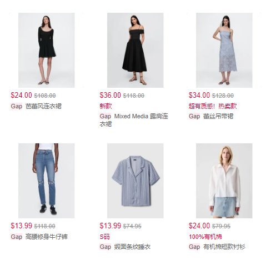Screen dimensions: 266x265
Task: Click the S码 size label
Action: (x=104, y=237)
